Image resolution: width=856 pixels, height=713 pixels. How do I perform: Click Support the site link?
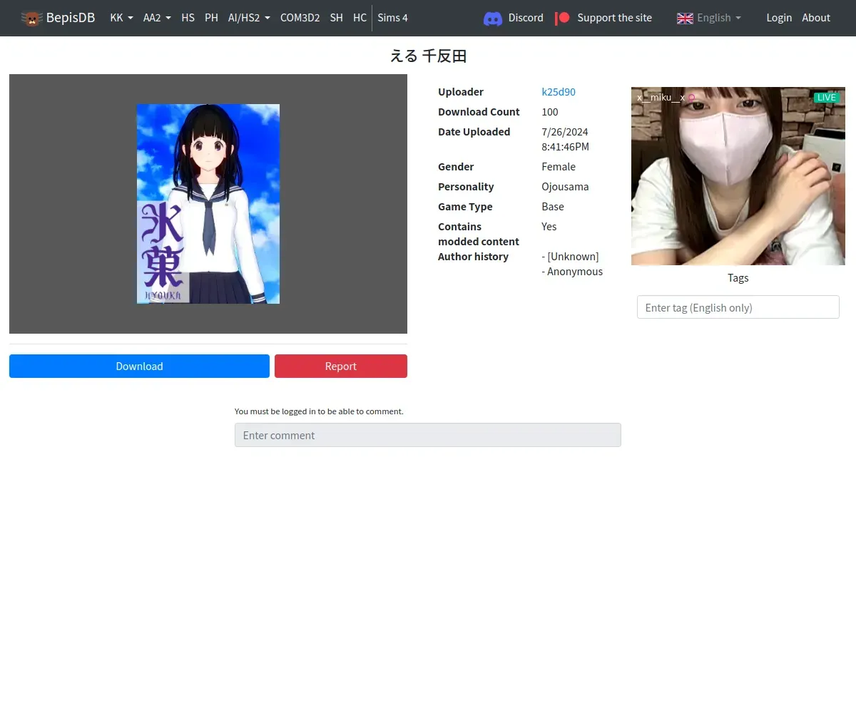click(x=614, y=18)
